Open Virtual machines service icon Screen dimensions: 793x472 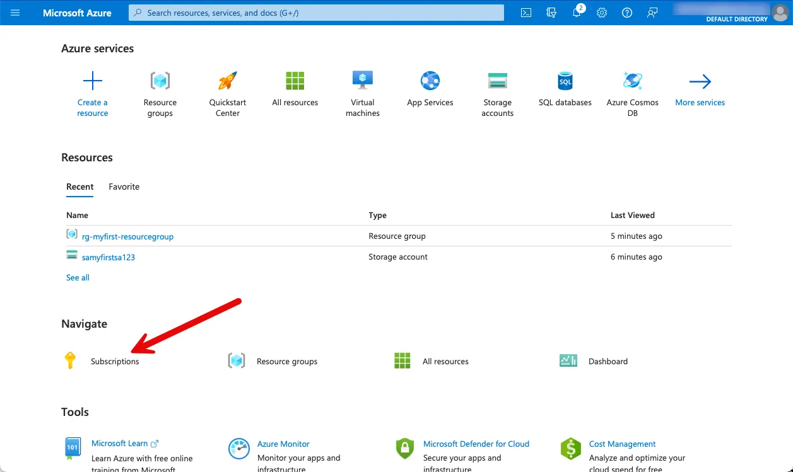click(x=363, y=81)
